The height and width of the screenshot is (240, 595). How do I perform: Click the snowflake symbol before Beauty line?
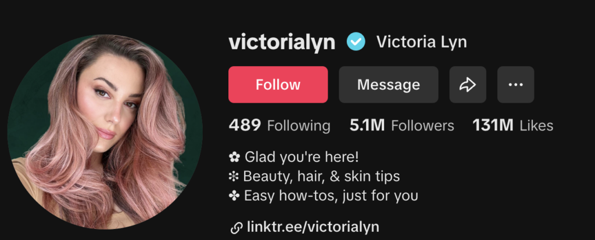[x=234, y=176]
